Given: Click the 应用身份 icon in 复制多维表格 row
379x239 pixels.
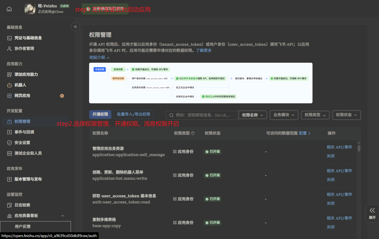Looking at the screenshot, I should point(175,223).
